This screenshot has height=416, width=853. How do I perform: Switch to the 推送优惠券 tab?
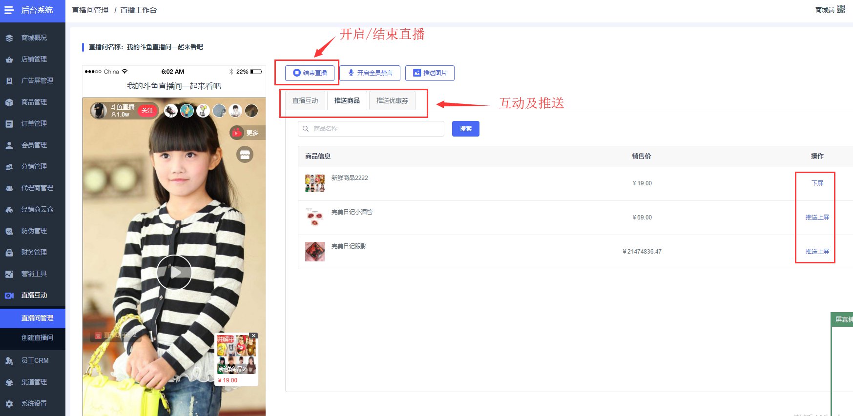point(392,100)
